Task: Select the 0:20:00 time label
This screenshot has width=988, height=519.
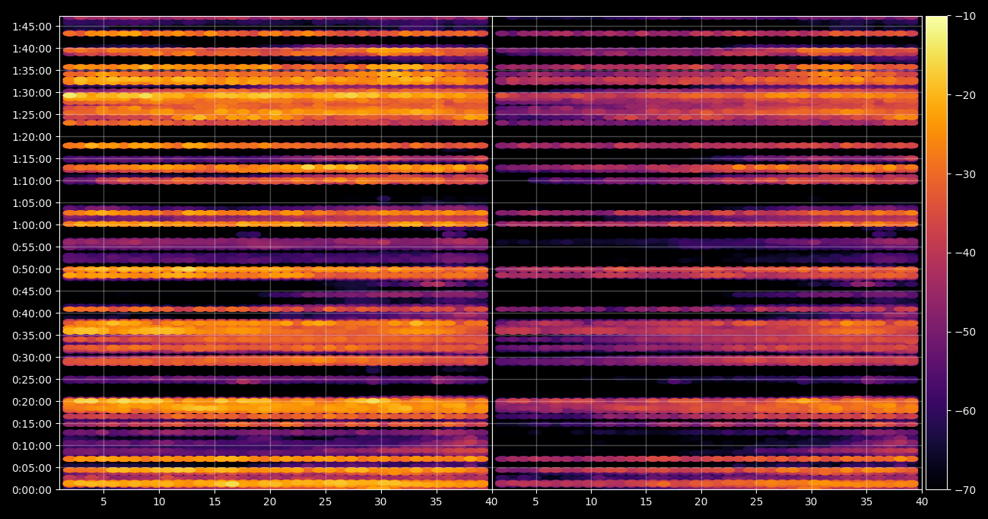Action: point(32,401)
